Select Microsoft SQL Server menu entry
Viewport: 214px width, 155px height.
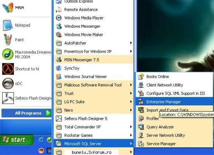click(x=94, y=144)
